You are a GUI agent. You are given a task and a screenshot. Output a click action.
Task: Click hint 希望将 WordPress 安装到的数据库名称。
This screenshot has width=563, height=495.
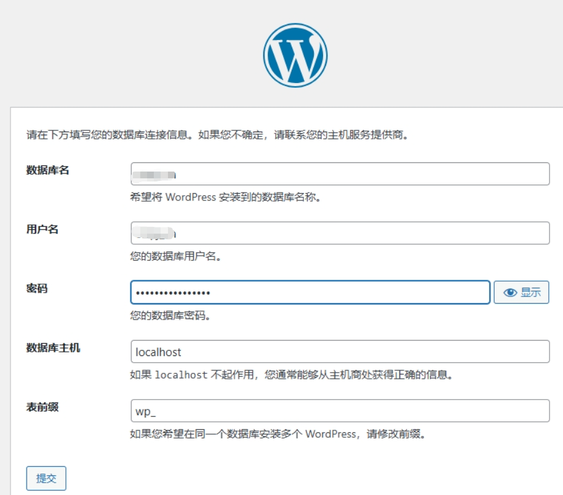[225, 197]
